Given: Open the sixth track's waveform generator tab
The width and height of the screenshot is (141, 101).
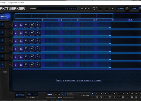Looking at the screenshot, I should pos(11,65).
